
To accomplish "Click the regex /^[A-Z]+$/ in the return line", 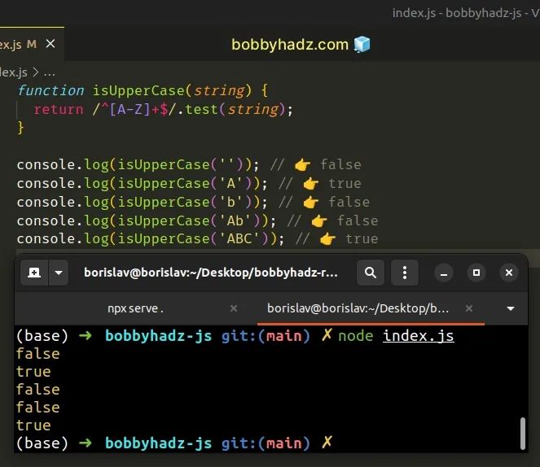I will pyautogui.click(x=134, y=109).
